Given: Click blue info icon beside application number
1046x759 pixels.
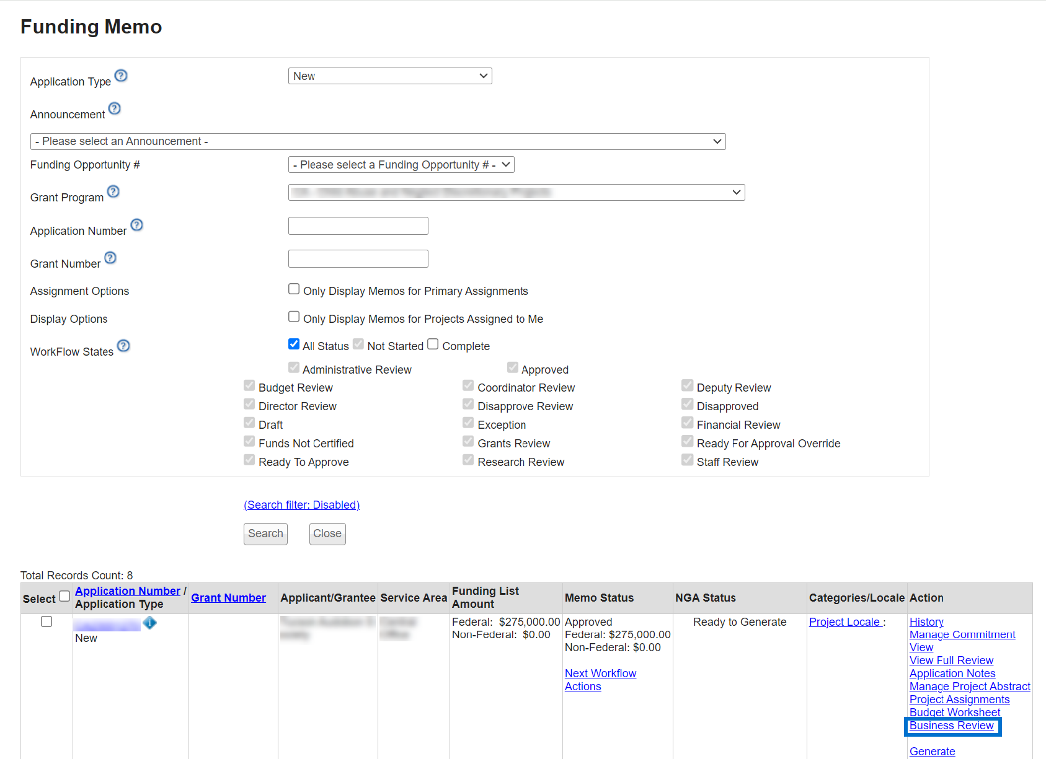Looking at the screenshot, I should coord(150,623).
